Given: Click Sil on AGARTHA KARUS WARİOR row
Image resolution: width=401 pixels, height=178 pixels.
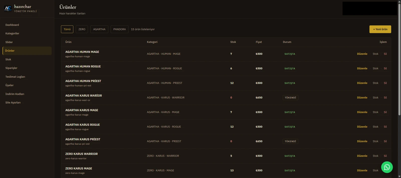Looking at the screenshot, I should (385, 98).
